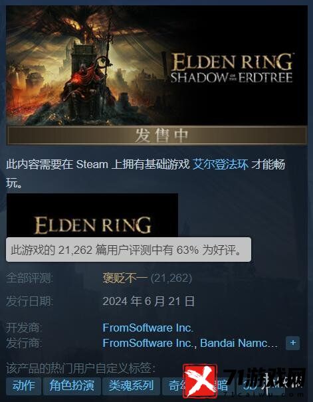Select the 动作 tag
313x402 pixels.
pyautogui.click(x=23, y=385)
